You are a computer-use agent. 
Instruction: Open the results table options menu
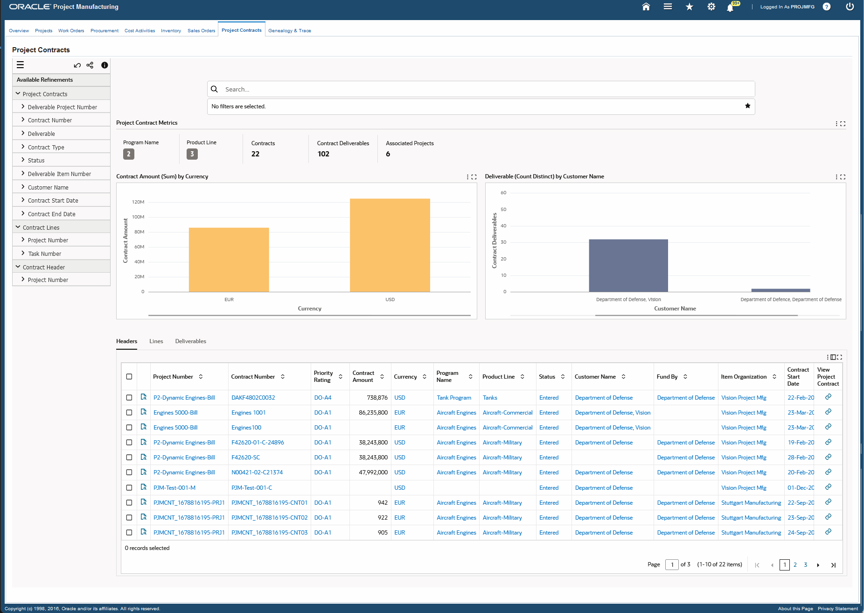coord(828,357)
